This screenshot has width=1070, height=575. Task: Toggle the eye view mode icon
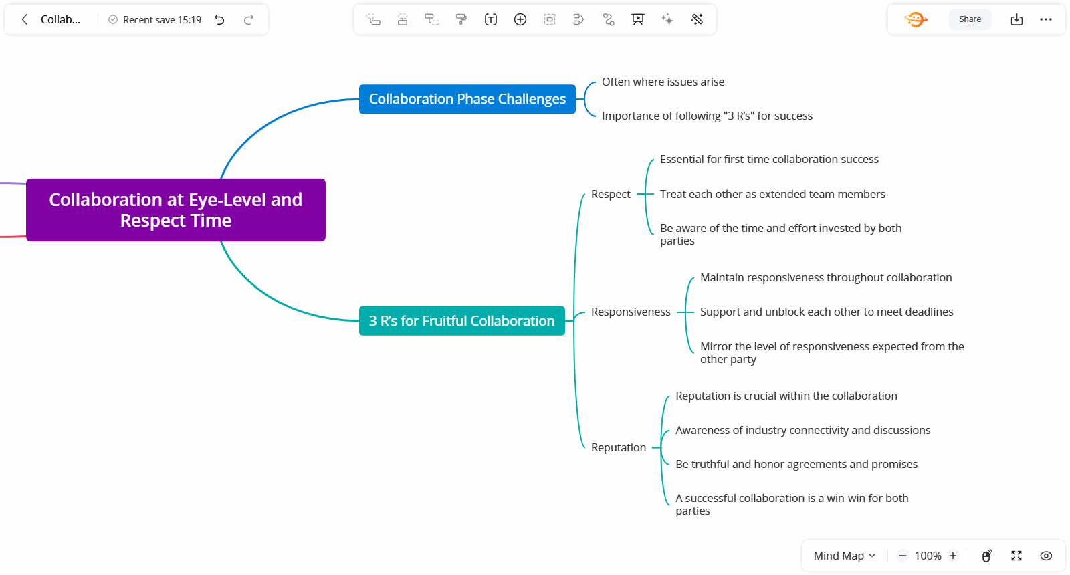click(x=1046, y=556)
